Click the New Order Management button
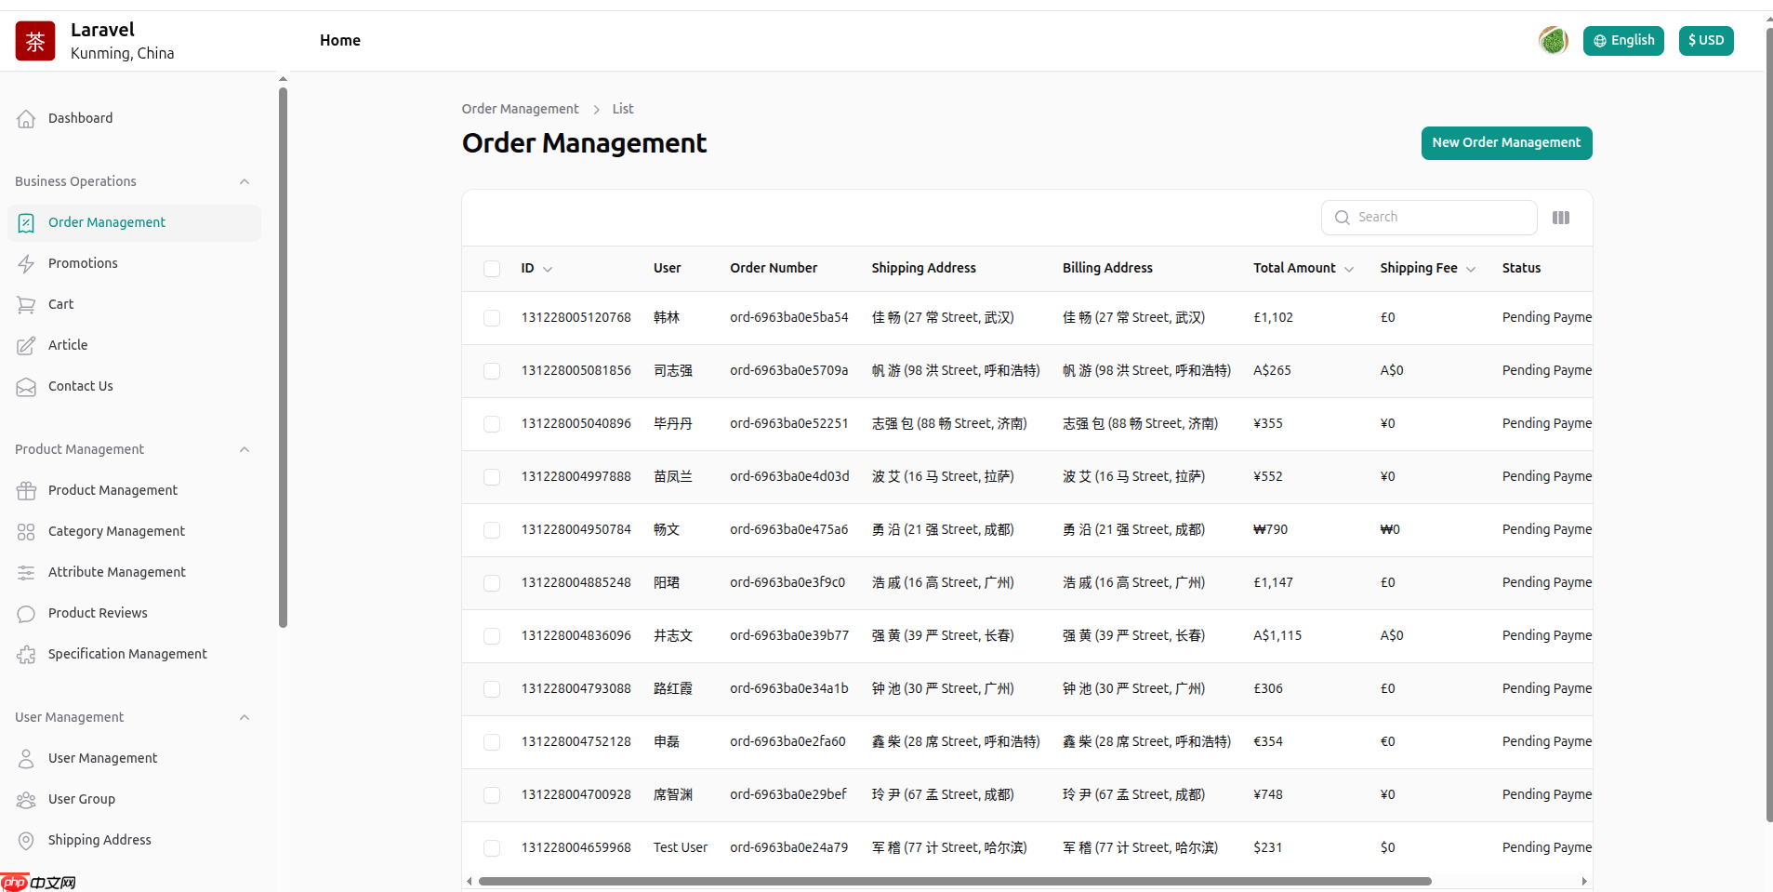Image resolution: width=1773 pixels, height=892 pixels. [x=1506, y=143]
